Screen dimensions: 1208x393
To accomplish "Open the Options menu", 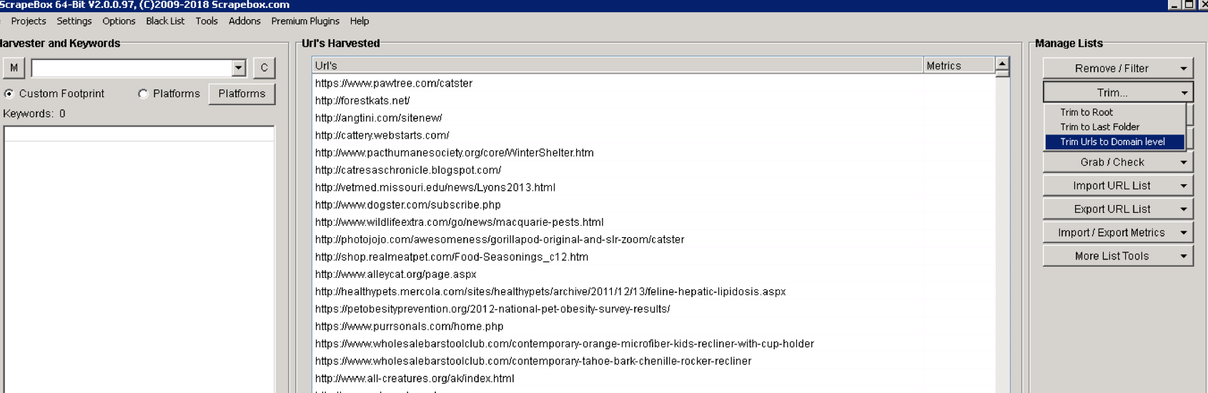I will pos(119,21).
